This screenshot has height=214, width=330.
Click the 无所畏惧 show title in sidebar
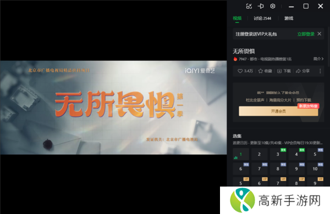[x=244, y=51]
